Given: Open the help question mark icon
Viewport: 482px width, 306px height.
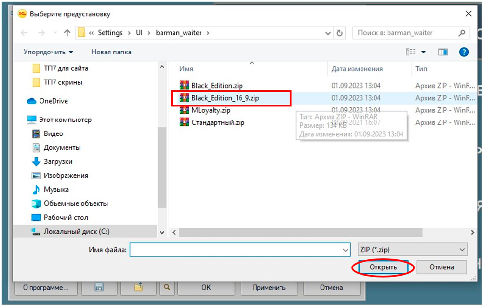Looking at the screenshot, I should (464, 52).
